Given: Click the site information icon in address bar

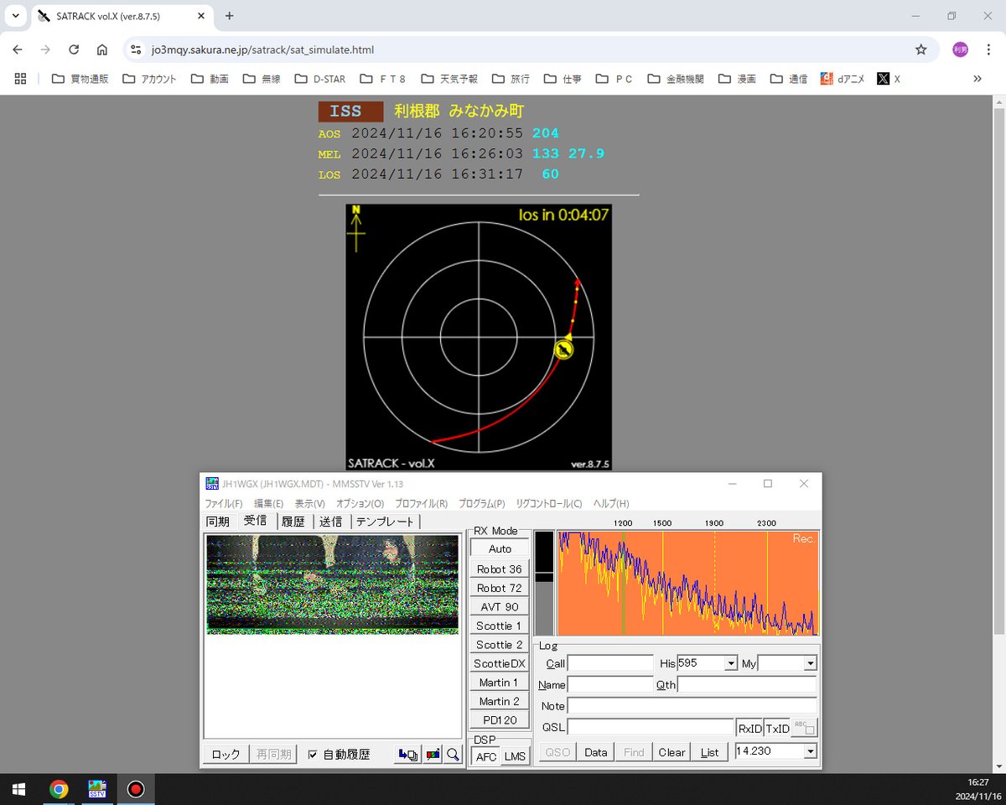Looking at the screenshot, I should (136, 49).
